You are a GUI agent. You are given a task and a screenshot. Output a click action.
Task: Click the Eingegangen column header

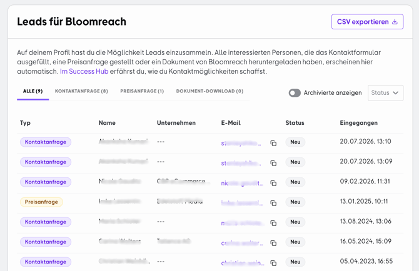(358, 123)
